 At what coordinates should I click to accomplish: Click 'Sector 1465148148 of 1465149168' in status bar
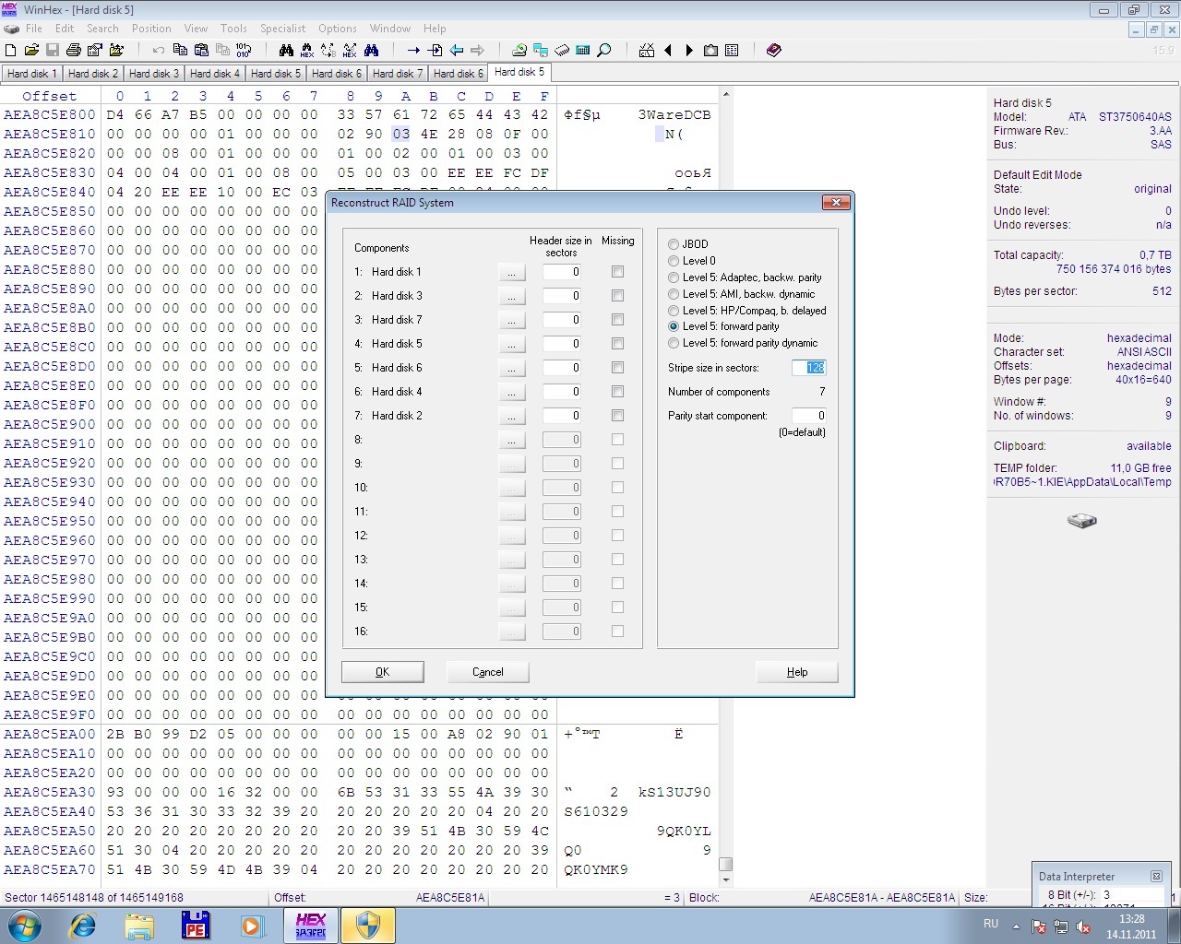94,897
